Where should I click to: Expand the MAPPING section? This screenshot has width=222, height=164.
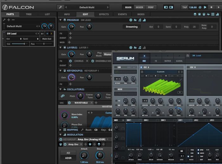[x=60, y=130]
